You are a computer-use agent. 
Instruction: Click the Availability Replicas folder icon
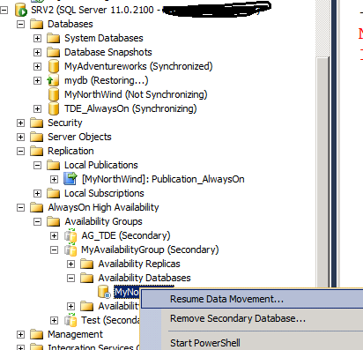(x=87, y=264)
